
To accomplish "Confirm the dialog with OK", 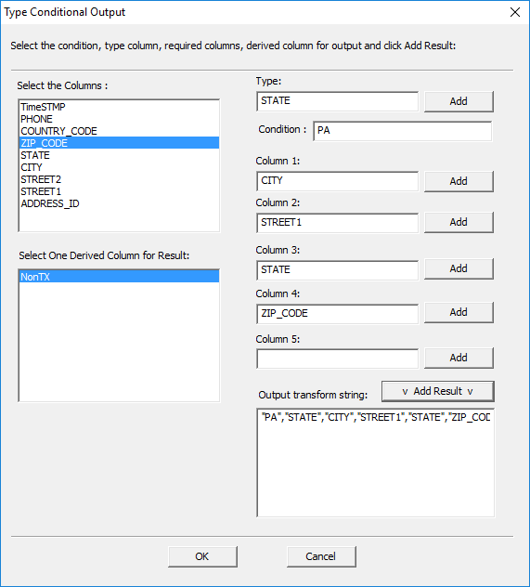I will [x=202, y=556].
